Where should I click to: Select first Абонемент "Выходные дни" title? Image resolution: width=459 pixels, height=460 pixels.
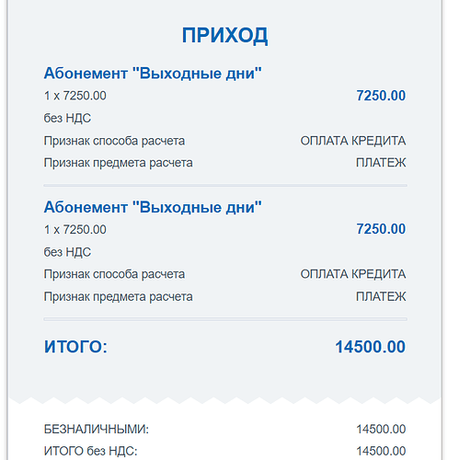coord(153,74)
